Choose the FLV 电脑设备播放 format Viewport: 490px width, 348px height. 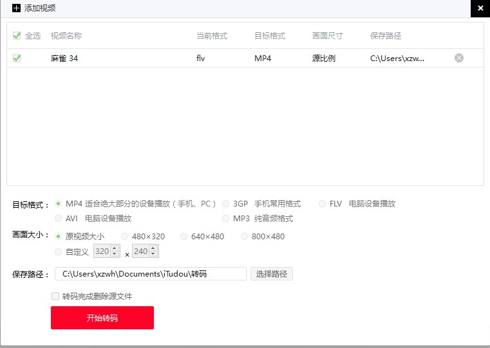322,204
